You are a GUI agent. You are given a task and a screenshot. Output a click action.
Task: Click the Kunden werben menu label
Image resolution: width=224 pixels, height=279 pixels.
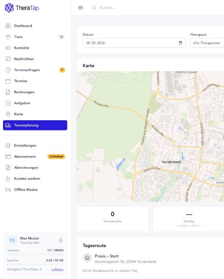point(27,179)
